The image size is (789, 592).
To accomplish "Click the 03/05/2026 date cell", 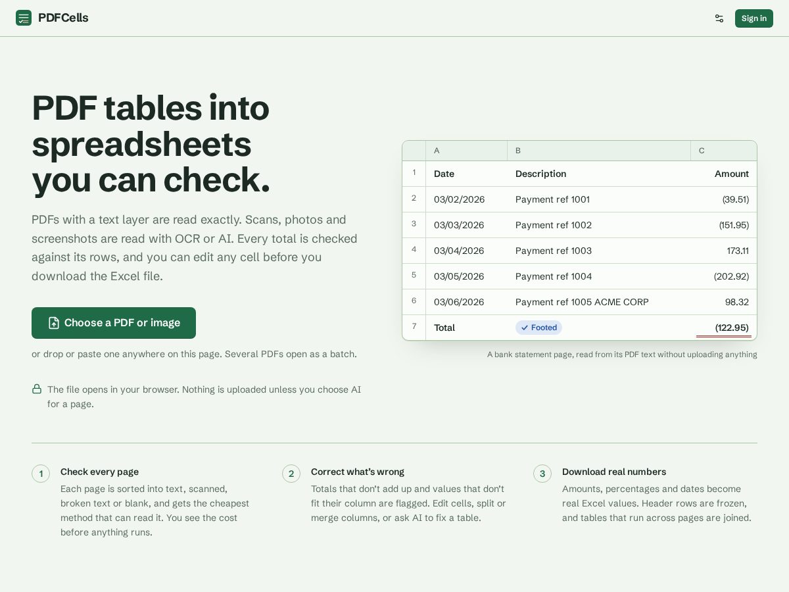I will [467, 276].
